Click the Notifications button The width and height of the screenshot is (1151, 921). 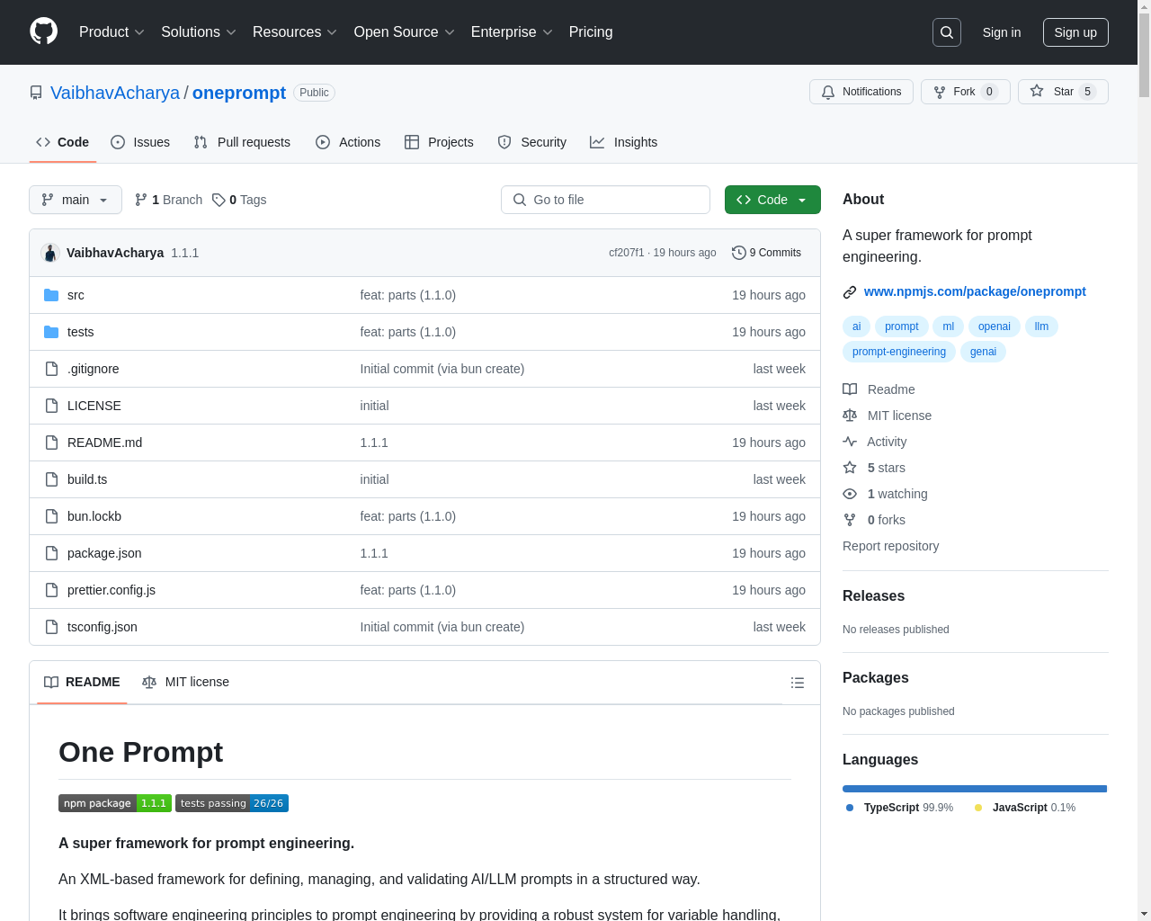click(x=861, y=92)
